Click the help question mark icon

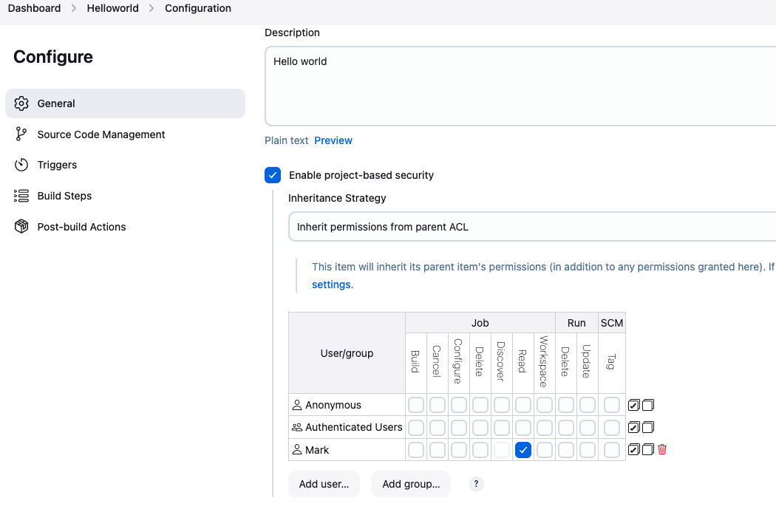tap(477, 484)
